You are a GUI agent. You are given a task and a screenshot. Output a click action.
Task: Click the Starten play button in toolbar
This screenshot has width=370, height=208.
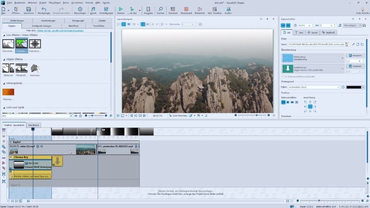(x=121, y=10)
